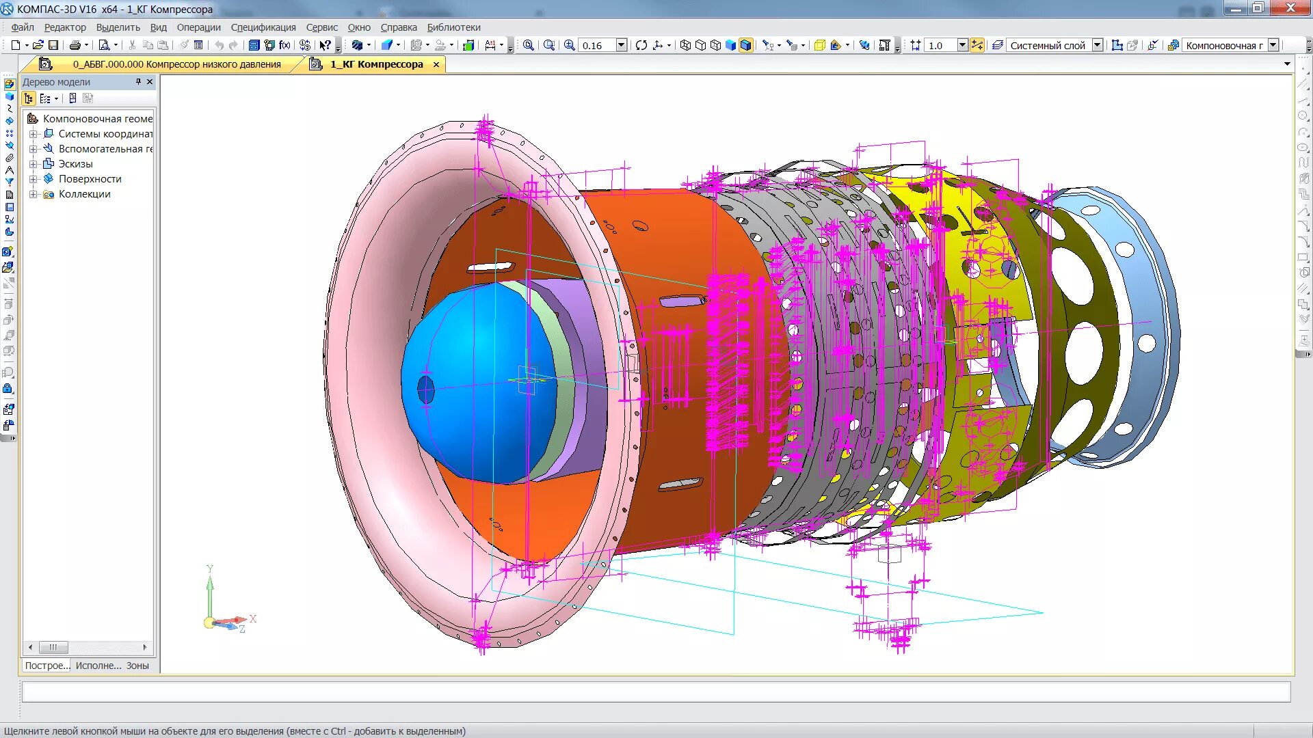Click the Rotate view icon

(x=641, y=45)
